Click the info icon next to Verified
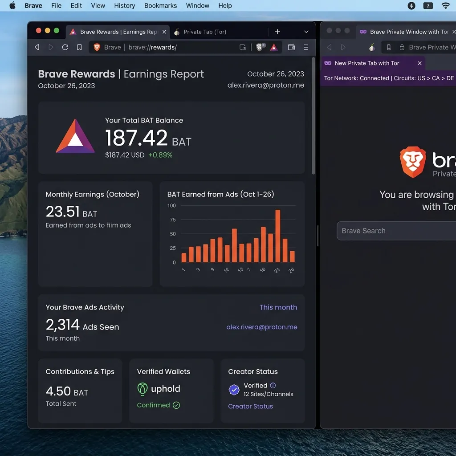The image size is (456, 456). [x=273, y=385]
